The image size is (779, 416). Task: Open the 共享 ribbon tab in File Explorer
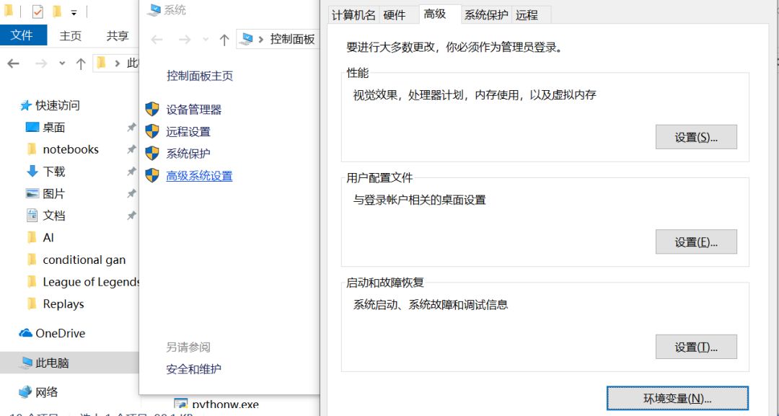tap(118, 36)
